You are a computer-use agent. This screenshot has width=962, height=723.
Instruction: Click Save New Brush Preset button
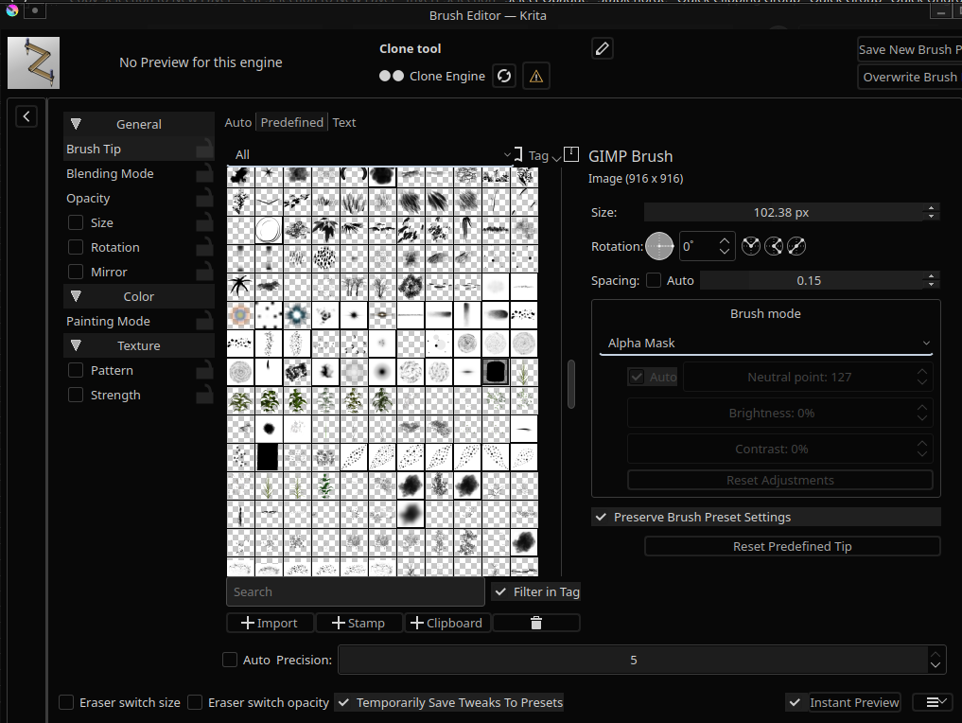click(909, 49)
